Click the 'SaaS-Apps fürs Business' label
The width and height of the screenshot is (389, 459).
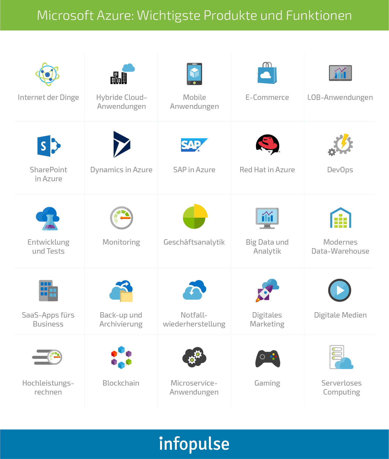click(48, 320)
